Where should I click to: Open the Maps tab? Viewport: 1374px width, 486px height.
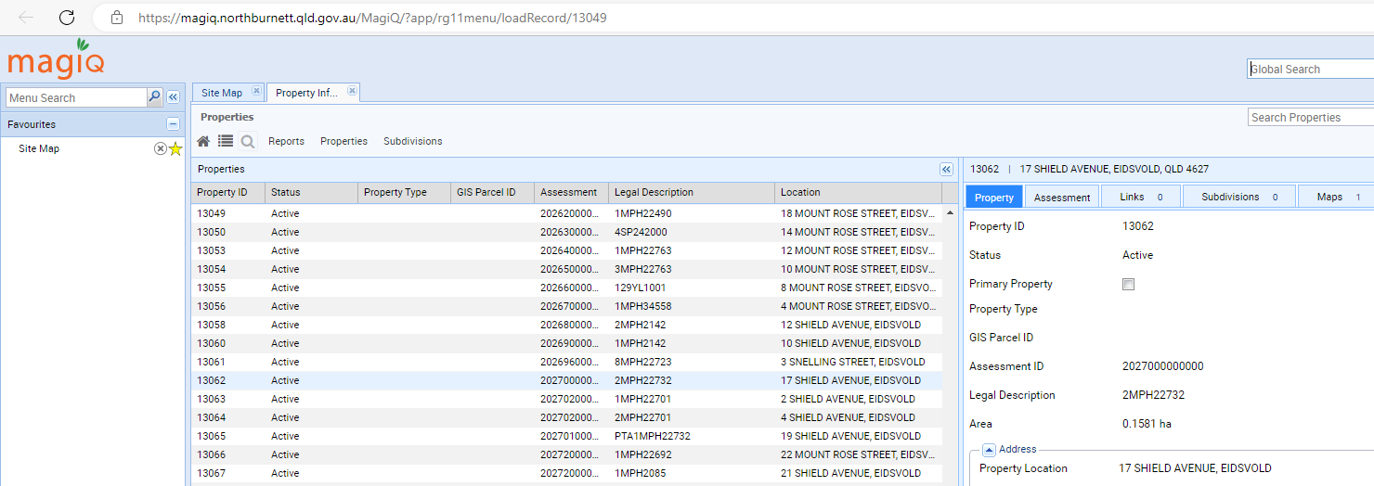(1329, 198)
